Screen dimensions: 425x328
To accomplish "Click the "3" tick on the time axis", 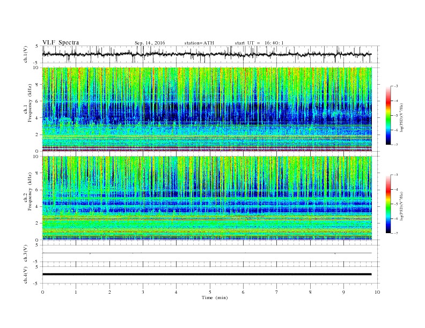I will click(143, 292).
